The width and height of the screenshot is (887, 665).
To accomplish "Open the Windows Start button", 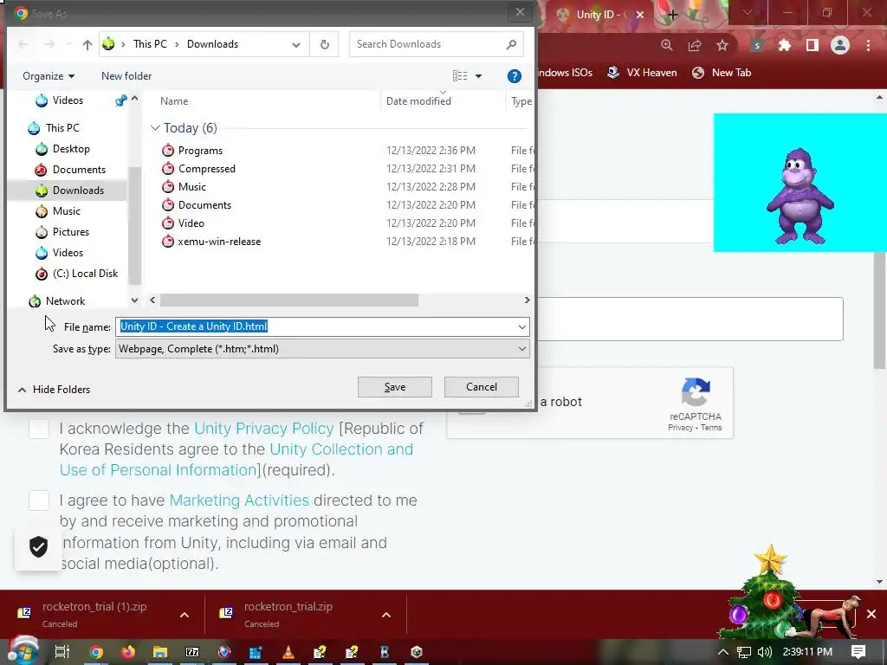I will (x=23, y=651).
